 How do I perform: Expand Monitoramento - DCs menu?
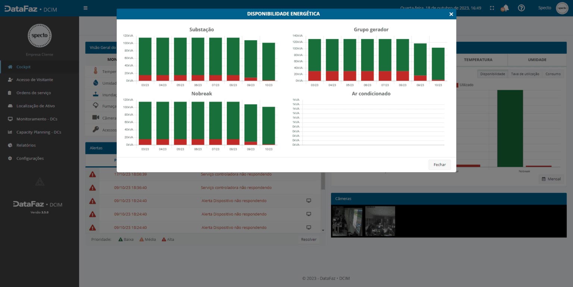click(x=37, y=119)
